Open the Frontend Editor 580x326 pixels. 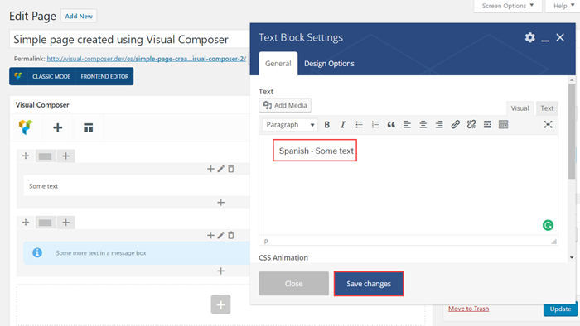point(104,76)
